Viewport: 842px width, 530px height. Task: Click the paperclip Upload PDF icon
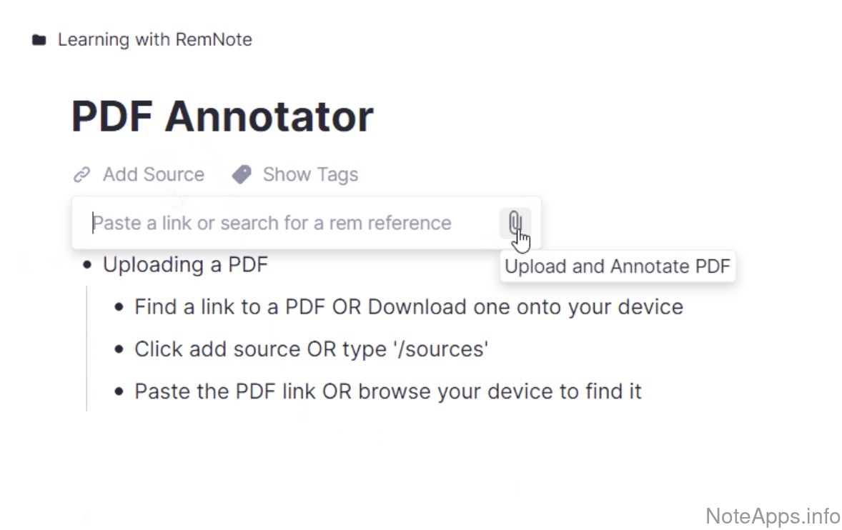click(515, 223)
